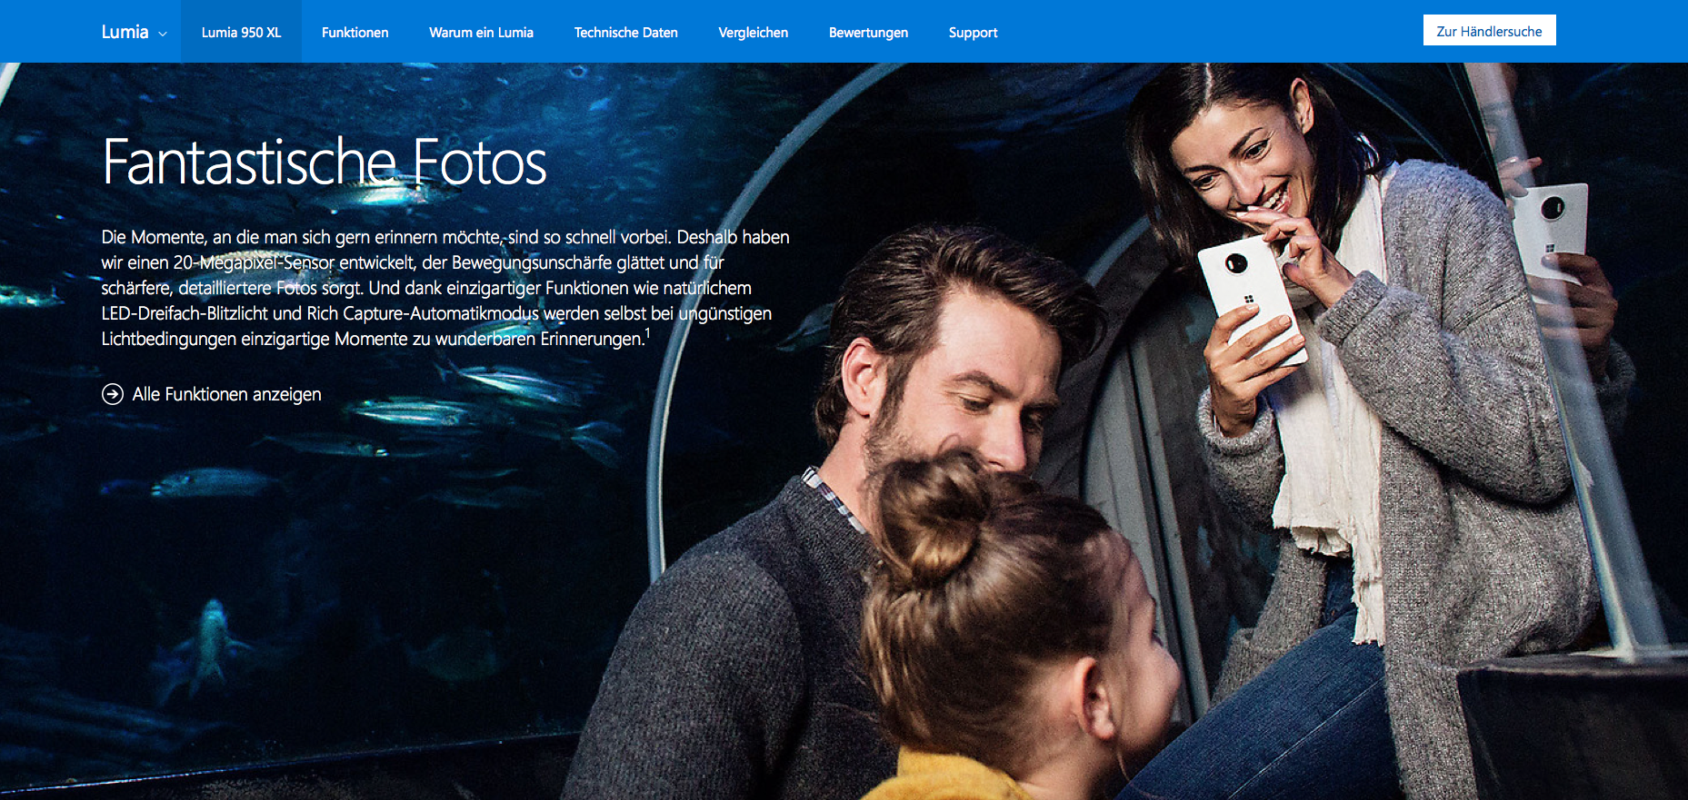Show Bewertungen in navigation
Image resolution: width=1688 pixels, height=800 pixels.
click(868, 32)
